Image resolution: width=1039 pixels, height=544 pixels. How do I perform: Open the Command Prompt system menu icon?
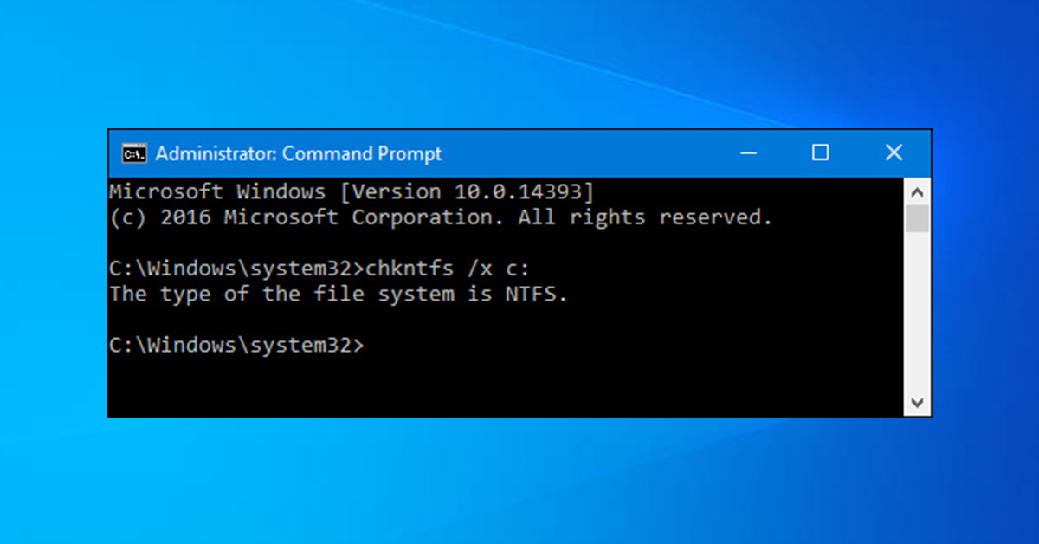tap(133, 153)
